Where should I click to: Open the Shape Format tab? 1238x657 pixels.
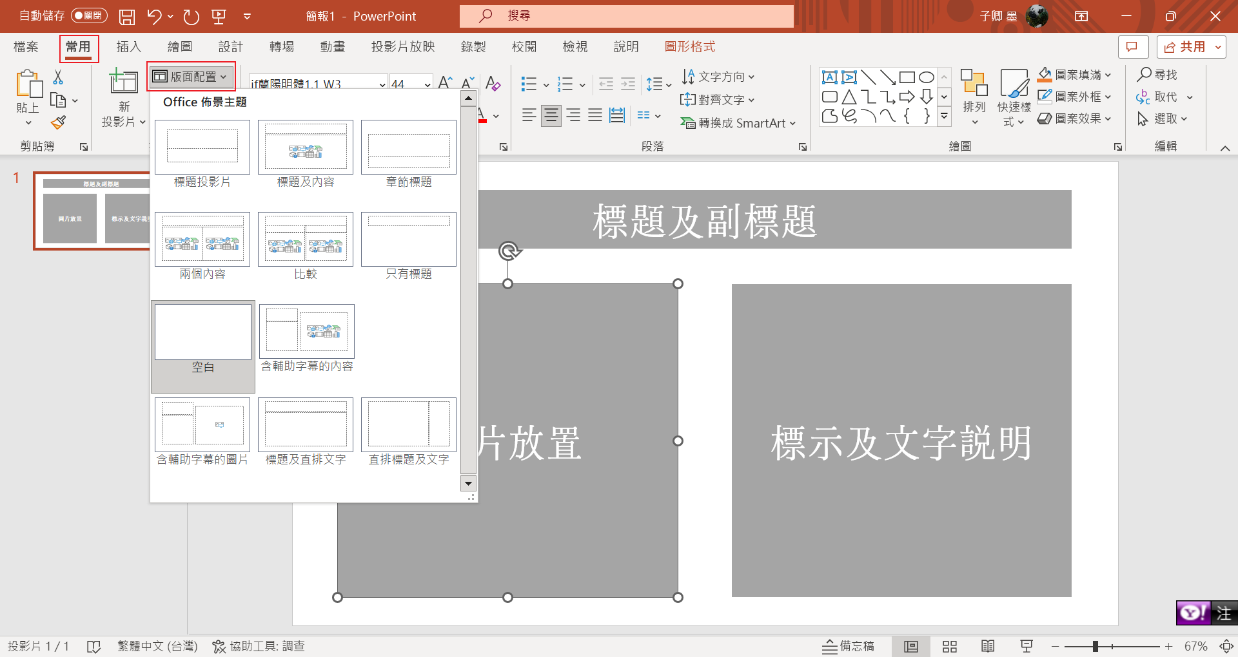tap(690, 47)
